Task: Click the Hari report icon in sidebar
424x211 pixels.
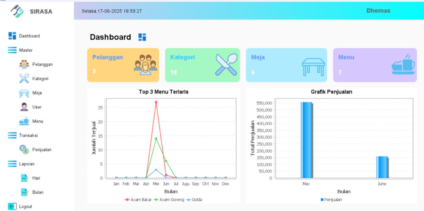Action: [24, 178]
